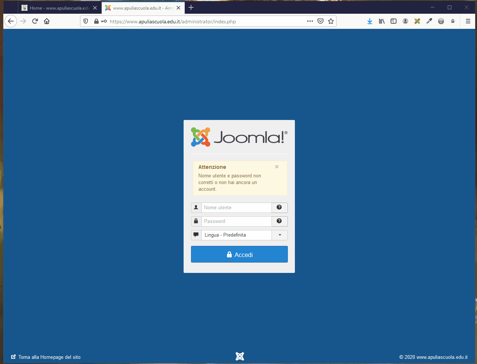Focus the Password input field
This screenshot has width=477, height=364.
(237, 221)
